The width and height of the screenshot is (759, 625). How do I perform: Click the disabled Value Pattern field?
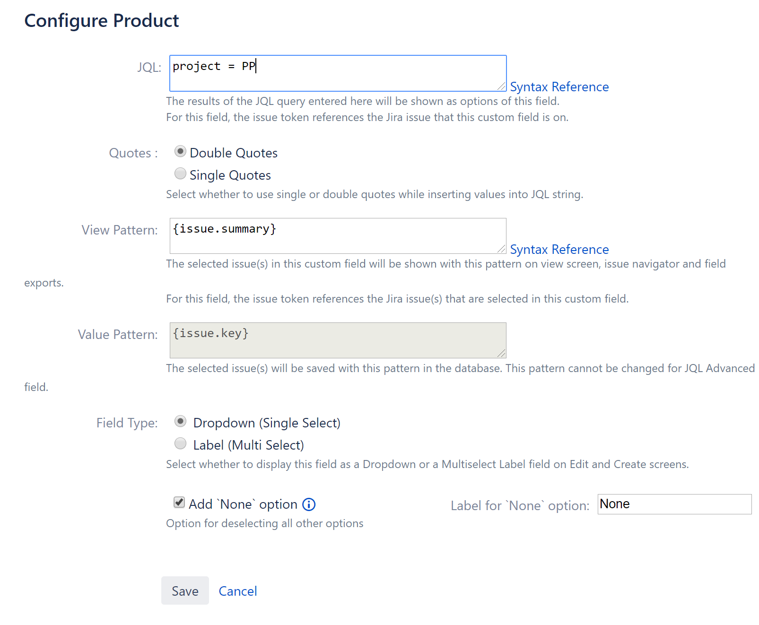(337, 338)
